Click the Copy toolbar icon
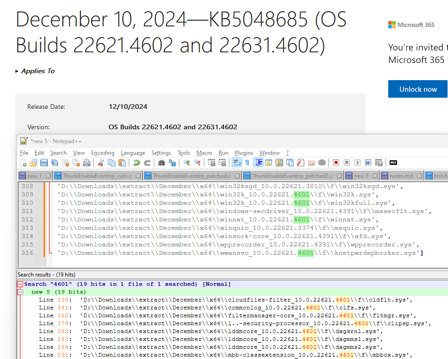The width and height of the screenshot is (448, 359). point(112,163)
